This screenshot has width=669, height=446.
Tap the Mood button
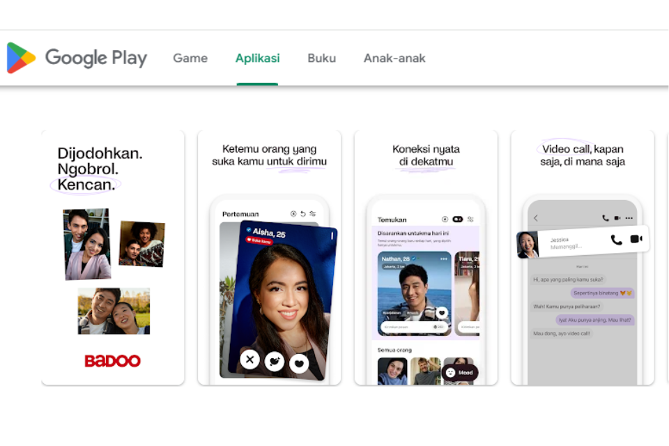460,373
